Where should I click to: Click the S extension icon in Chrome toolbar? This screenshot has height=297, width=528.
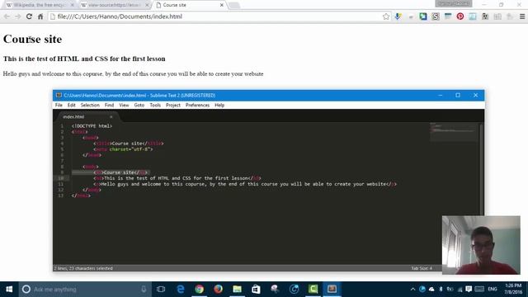(x=436, y=16)
